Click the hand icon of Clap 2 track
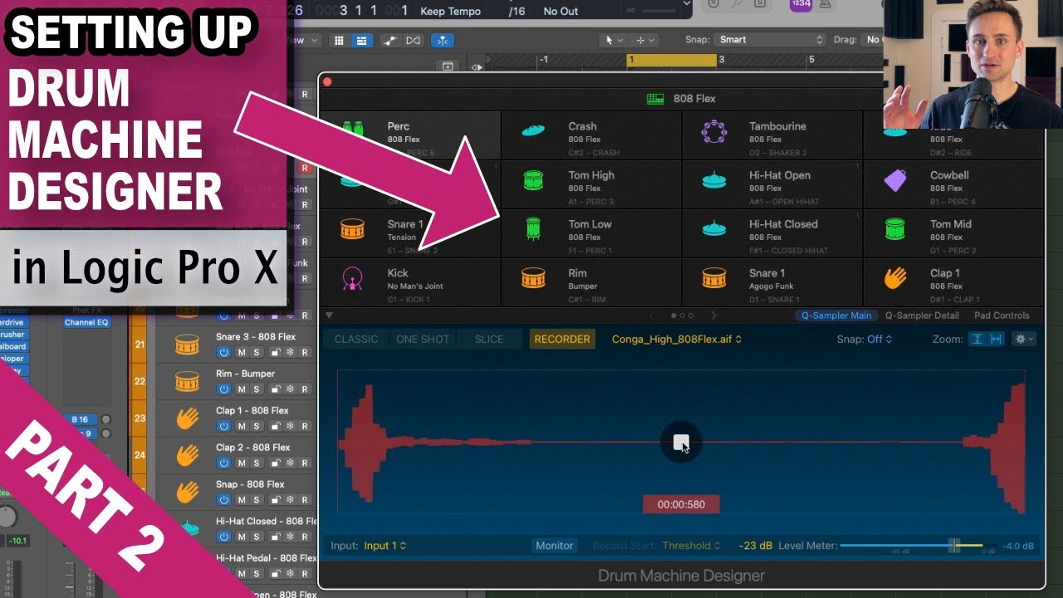1063x598 pixels. pyautogui.click(x=188, y=454)
